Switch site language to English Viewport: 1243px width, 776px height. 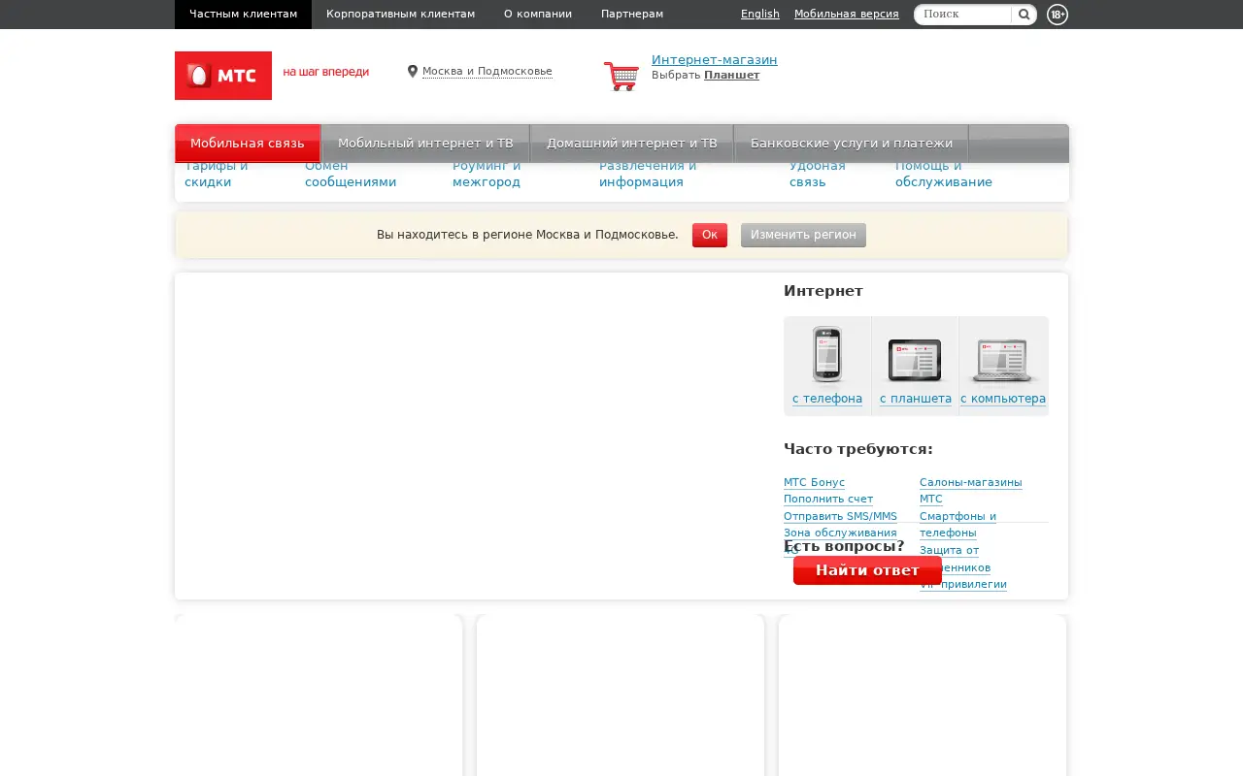760,15
